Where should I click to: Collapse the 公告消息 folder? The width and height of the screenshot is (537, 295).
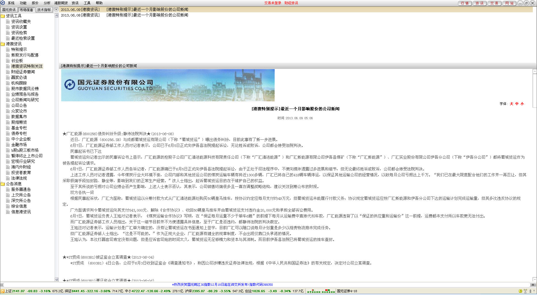3,184
